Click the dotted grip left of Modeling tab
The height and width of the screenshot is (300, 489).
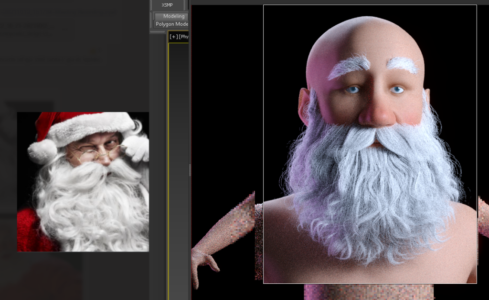tap(151, 20)
